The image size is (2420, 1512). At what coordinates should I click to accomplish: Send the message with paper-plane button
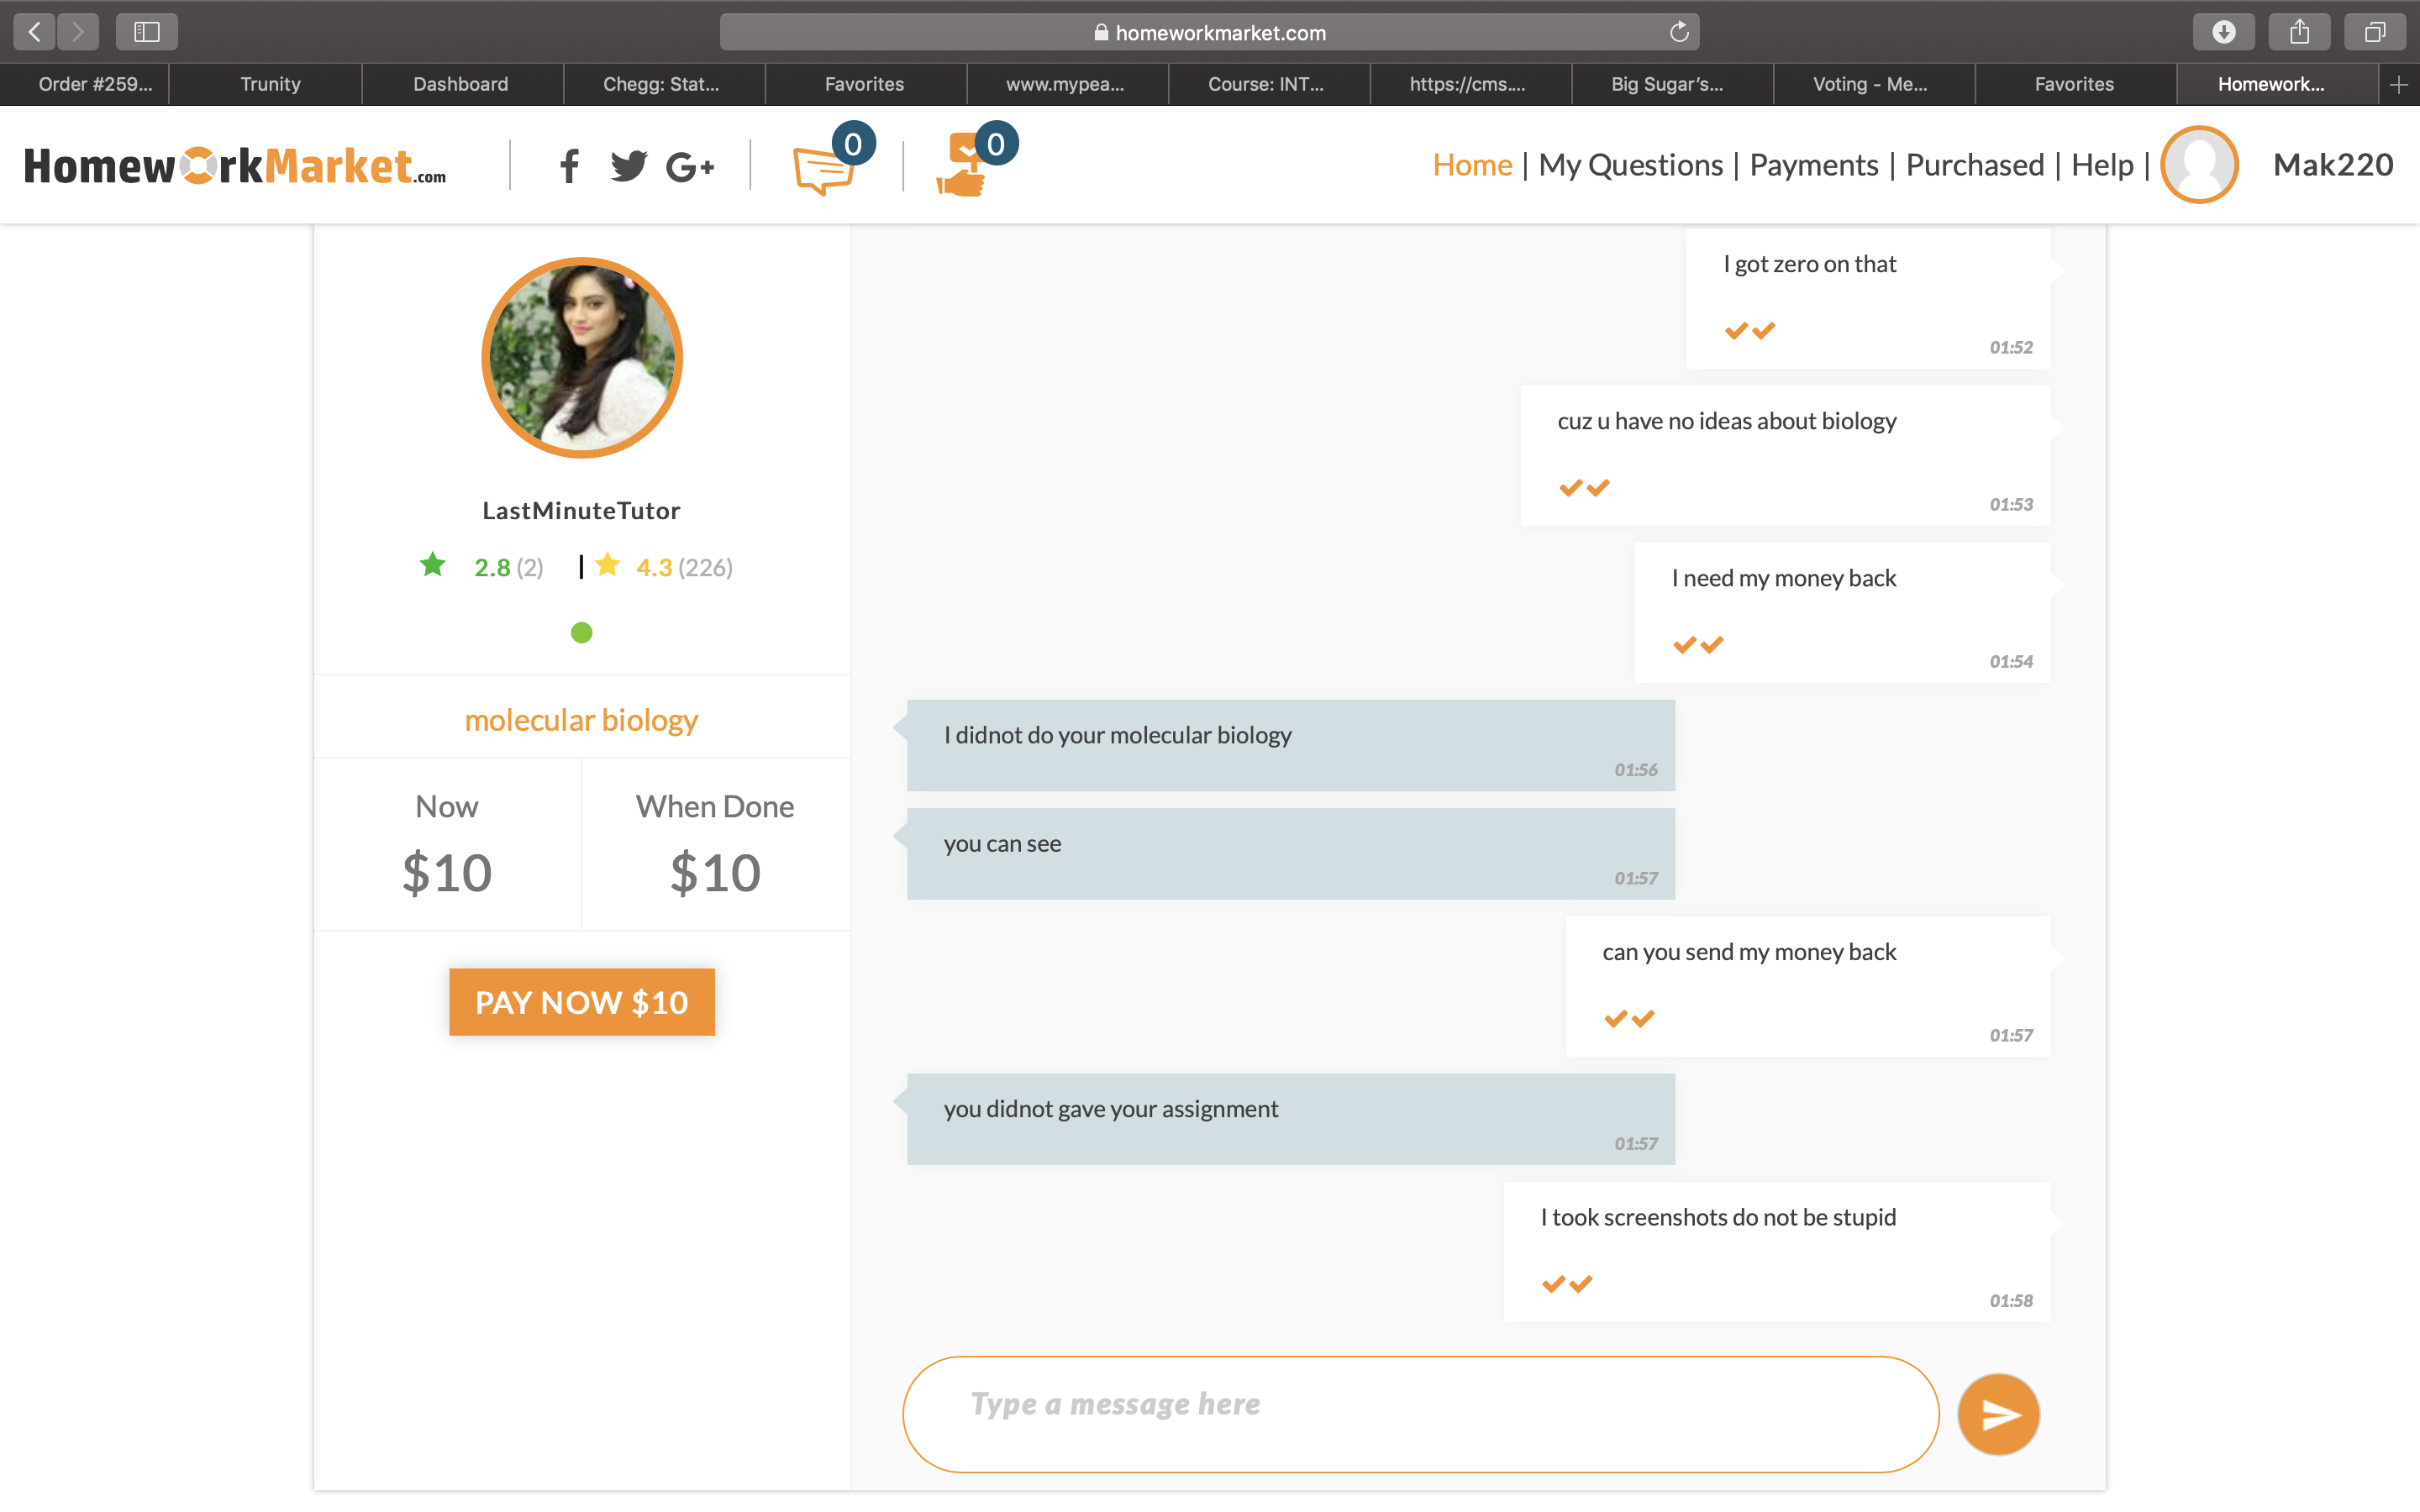click(x=1998, y=1414)
